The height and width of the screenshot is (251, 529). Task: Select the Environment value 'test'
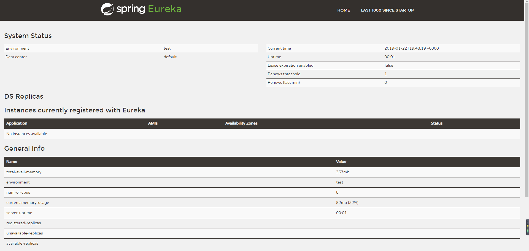click(x=167, y=48)
